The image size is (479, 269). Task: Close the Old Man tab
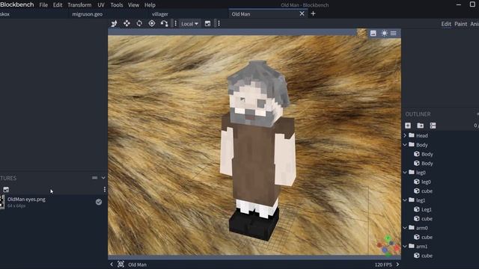coord(302,13)
